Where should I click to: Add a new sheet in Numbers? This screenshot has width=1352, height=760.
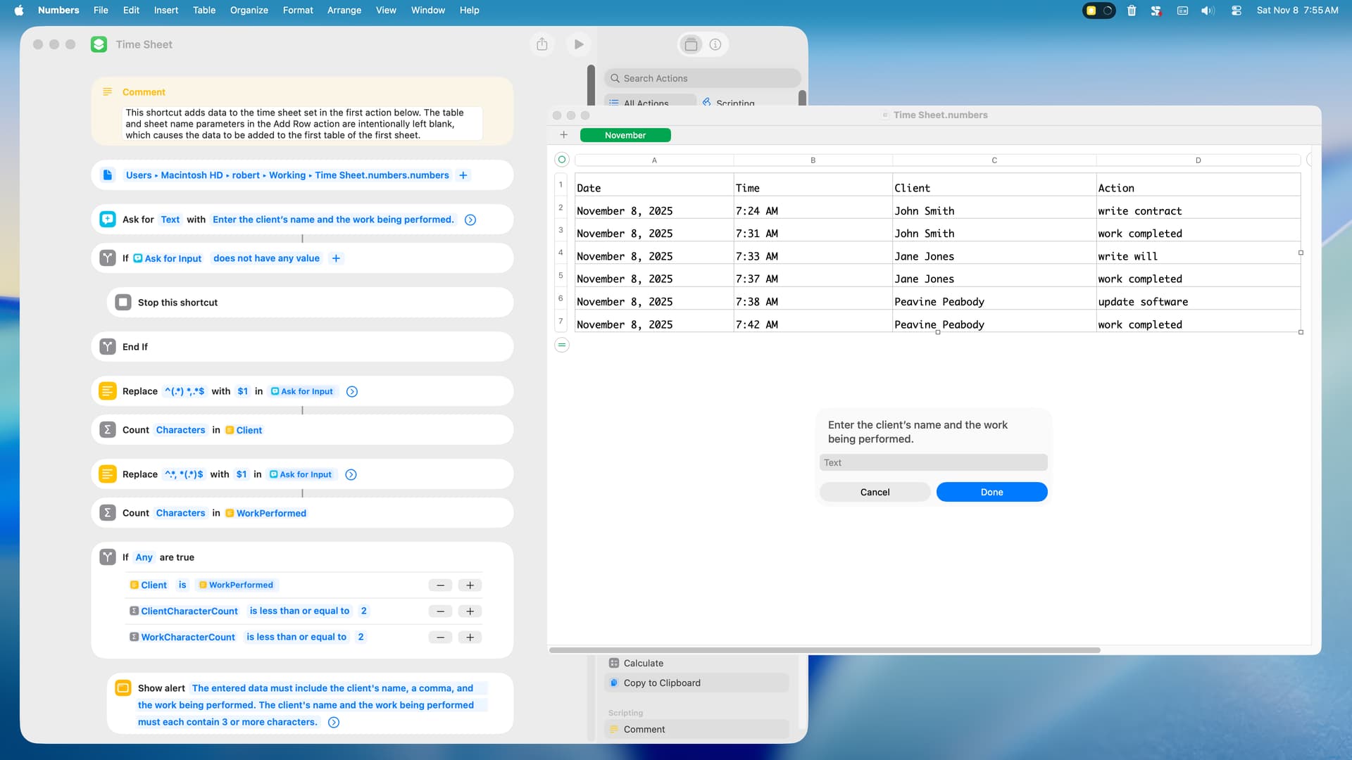pyautogui.click(x=563, y=135)
